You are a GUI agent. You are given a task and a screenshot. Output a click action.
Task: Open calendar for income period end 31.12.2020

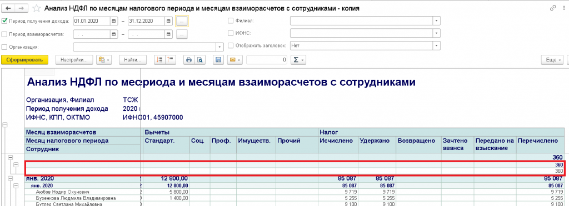tap(169, 22)
